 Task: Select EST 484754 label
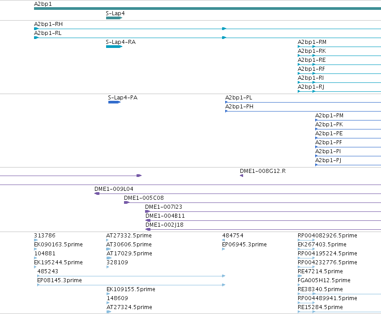click(233, 236)
